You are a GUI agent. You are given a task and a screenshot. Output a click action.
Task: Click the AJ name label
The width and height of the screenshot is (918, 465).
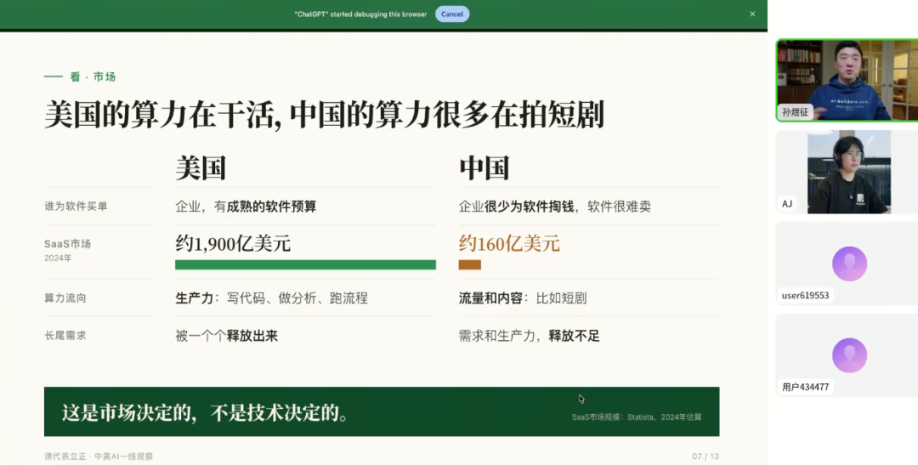click(787, 204)
